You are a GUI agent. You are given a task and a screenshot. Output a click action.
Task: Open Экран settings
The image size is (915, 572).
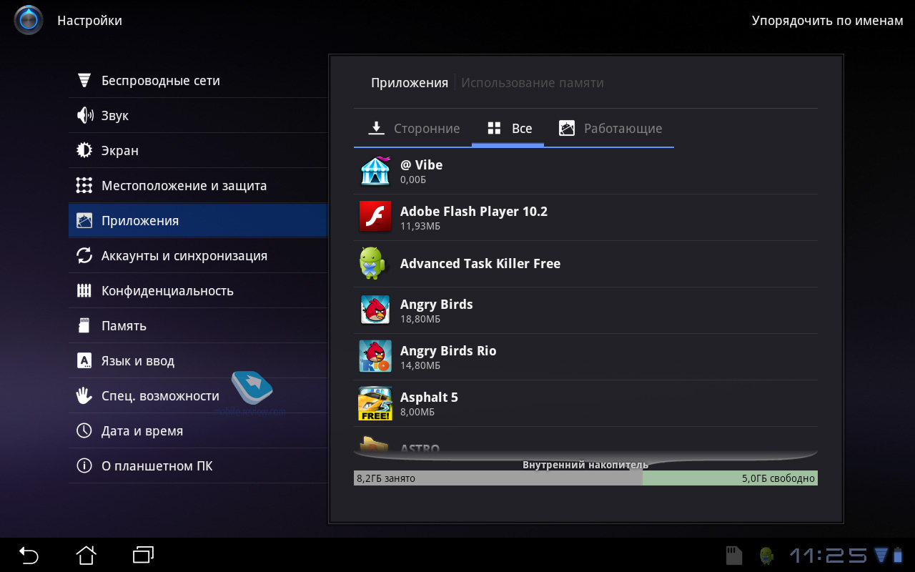[198, 150]
